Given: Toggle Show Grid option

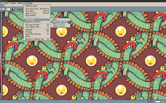Looking at the screenshot, I should pos(37,11).
